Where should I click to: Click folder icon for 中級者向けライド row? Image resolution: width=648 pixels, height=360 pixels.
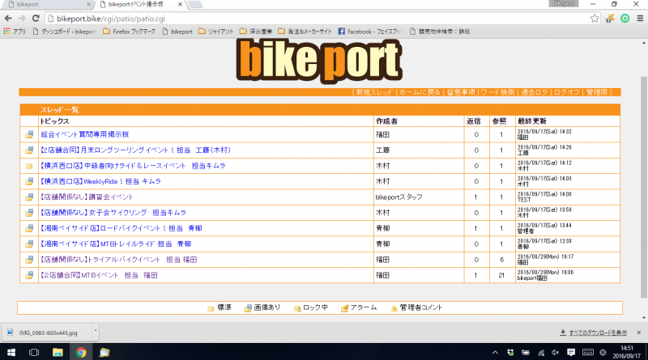pyautogui.click(x=29, y=166)
